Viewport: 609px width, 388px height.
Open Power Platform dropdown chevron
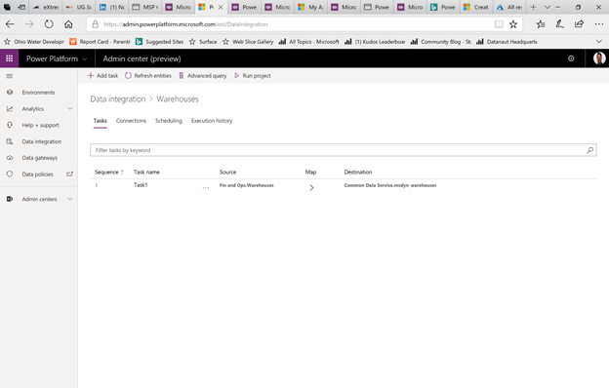[85, 58]
